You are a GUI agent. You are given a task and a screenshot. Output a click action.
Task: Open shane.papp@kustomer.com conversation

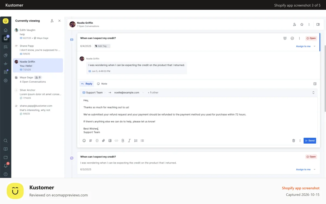click(38, 110)
